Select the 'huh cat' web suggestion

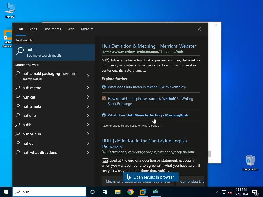pyautogui.click(x=29, y=97)
